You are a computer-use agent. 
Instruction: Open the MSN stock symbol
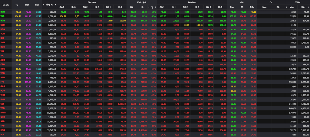[3, 29]
